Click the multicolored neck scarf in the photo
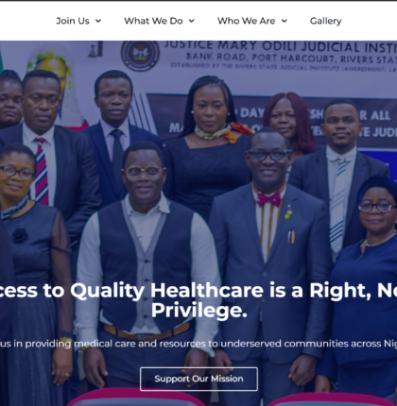The width and height of the screenshot is (397, 406). pos(223,131)
